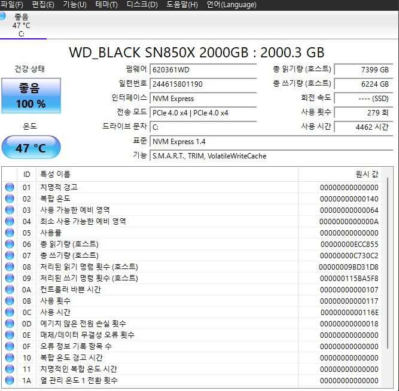Select the 사용률 attribute row
The width and height of the screenshot is (399, 391).
(192, 233)
